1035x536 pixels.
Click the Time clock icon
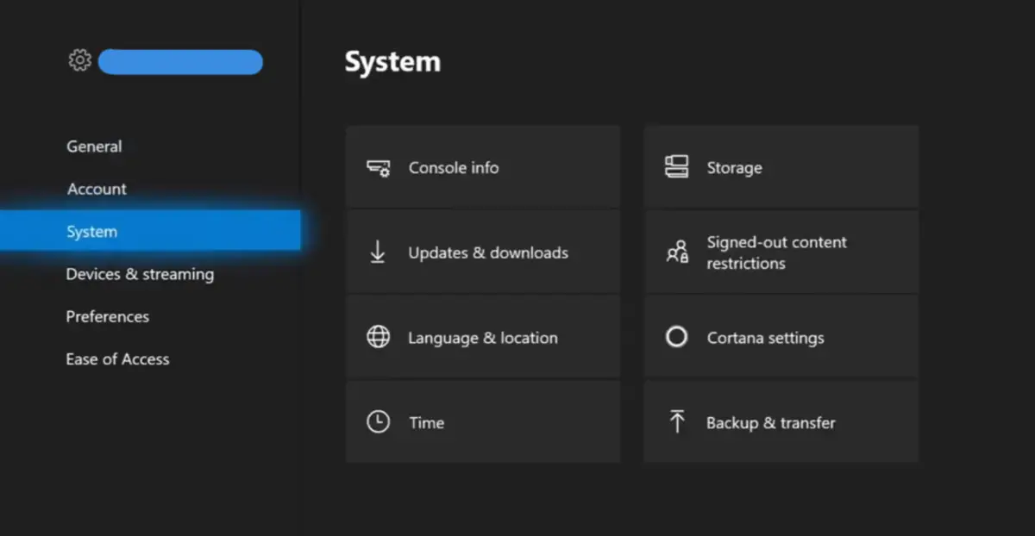pos(378,422)
